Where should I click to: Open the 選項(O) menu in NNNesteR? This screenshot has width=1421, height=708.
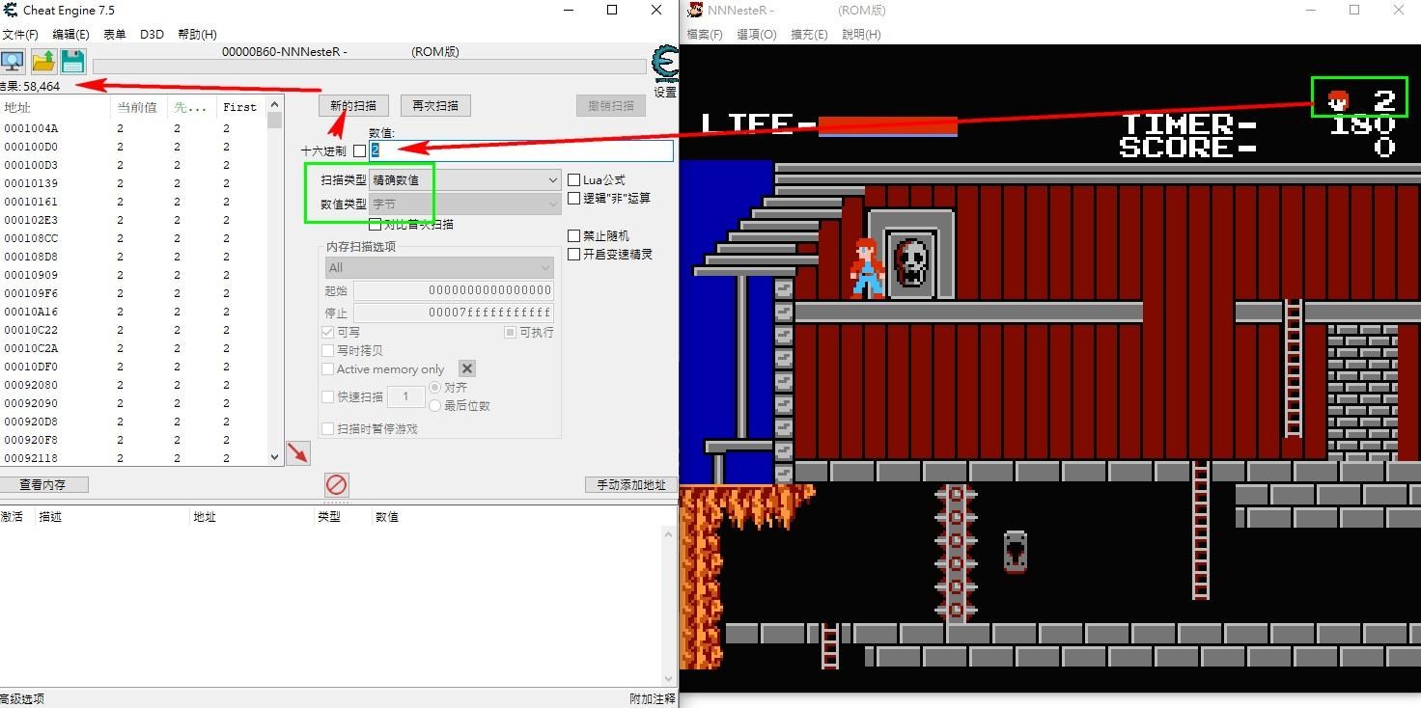[757, 35]
